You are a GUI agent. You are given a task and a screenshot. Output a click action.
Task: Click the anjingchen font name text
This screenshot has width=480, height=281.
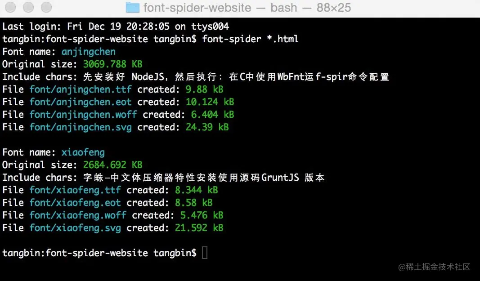tap(89, 52)
